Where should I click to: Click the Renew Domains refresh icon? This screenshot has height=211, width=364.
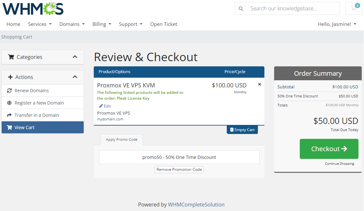coord(9,91)
